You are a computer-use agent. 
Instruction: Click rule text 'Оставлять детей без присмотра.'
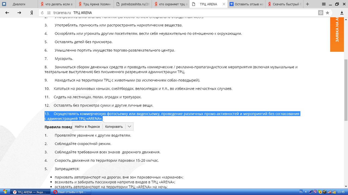(83, 42)
